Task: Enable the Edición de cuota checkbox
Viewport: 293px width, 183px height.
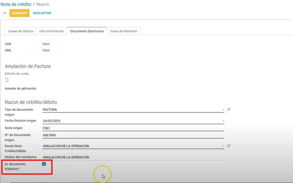Action: tap(6, 80)
